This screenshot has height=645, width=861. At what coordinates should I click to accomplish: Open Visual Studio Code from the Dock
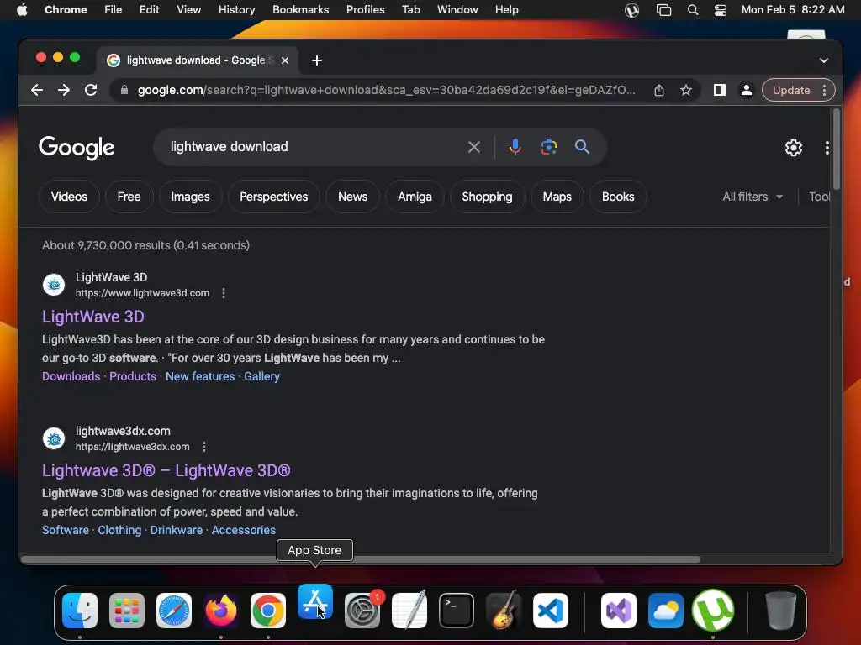[551, 611]
